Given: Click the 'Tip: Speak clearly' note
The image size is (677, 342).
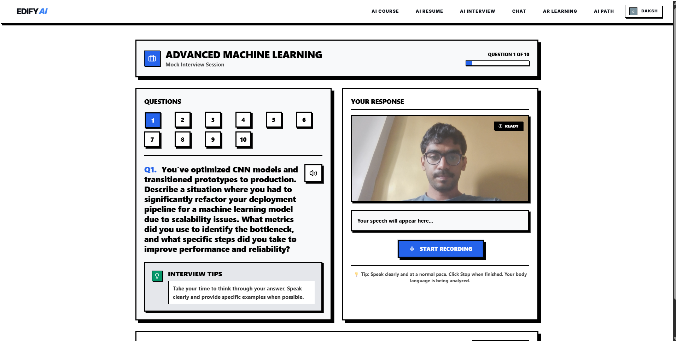Looking at the screenshot, I should coord(440,277).
